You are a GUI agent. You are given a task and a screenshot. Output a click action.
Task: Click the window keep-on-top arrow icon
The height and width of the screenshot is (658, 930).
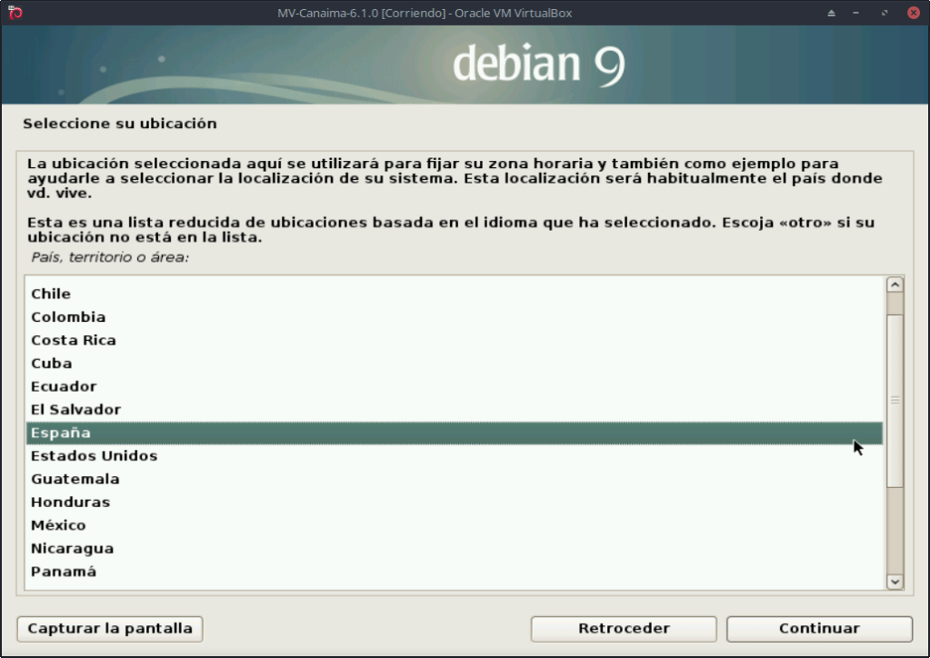831,13
